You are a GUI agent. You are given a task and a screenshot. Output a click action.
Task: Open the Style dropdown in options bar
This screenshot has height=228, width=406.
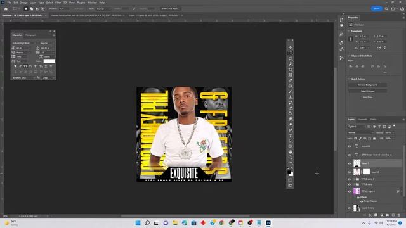tap(103, 9)
